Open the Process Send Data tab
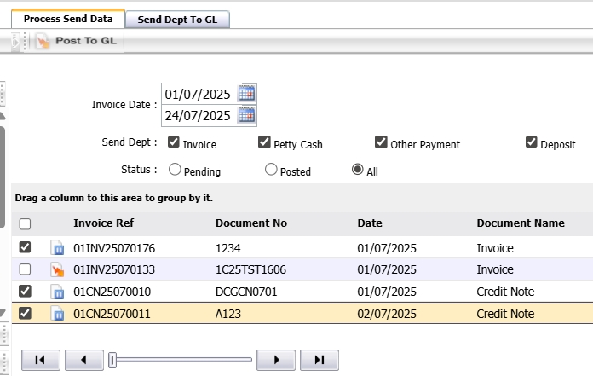The image size is (593, 376). 68,19
